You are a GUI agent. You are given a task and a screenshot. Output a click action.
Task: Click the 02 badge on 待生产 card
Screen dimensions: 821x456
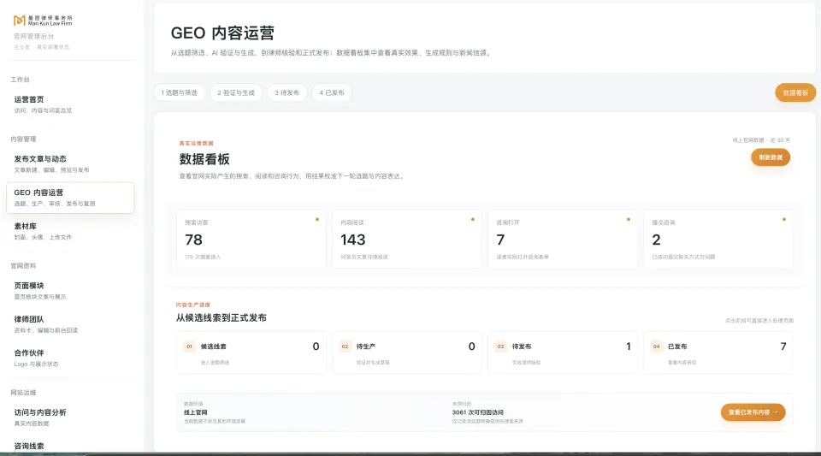[x=345, y=346]
